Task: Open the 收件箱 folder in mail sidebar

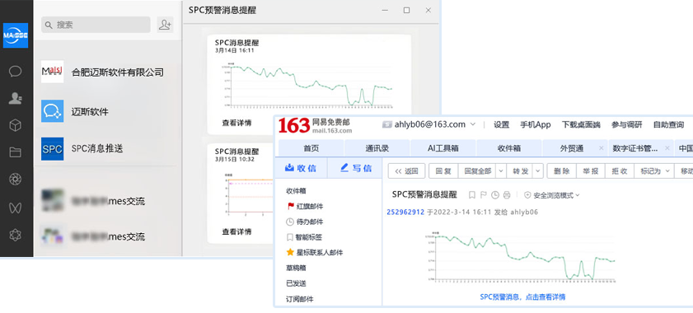Action: 296,191
